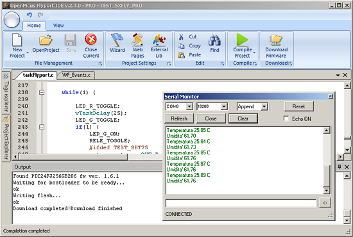The image size is (353, 237).
Task: Launch the Wizard flag icon
Action: (117, 40)
